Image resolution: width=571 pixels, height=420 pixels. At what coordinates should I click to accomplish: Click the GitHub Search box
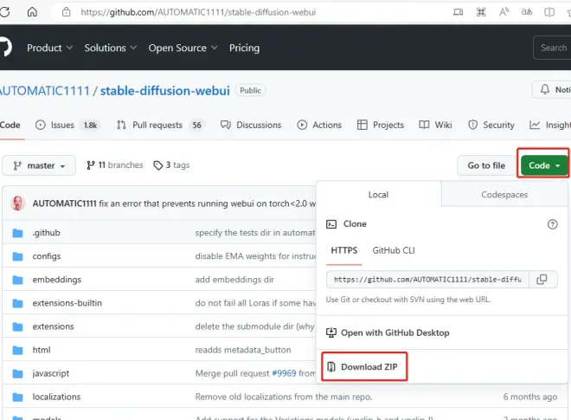(x=552, y=48)
